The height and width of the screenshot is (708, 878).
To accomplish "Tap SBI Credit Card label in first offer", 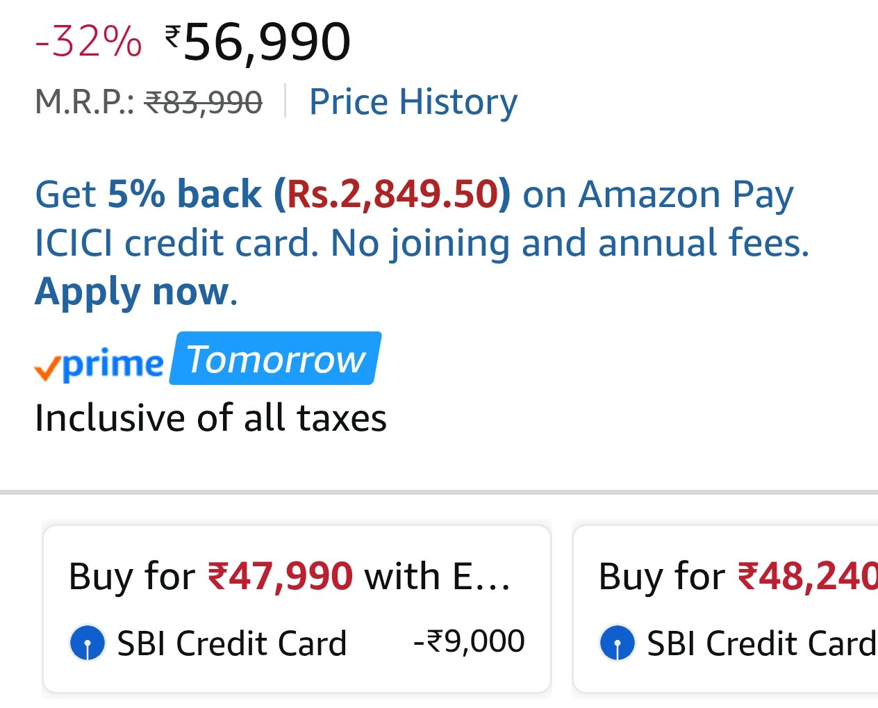I will [231, 643].
